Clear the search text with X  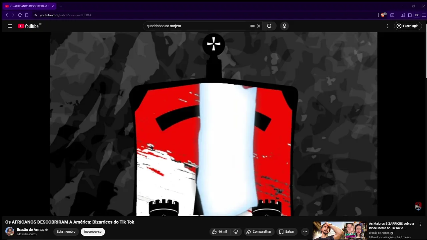(x=259, y=26)
